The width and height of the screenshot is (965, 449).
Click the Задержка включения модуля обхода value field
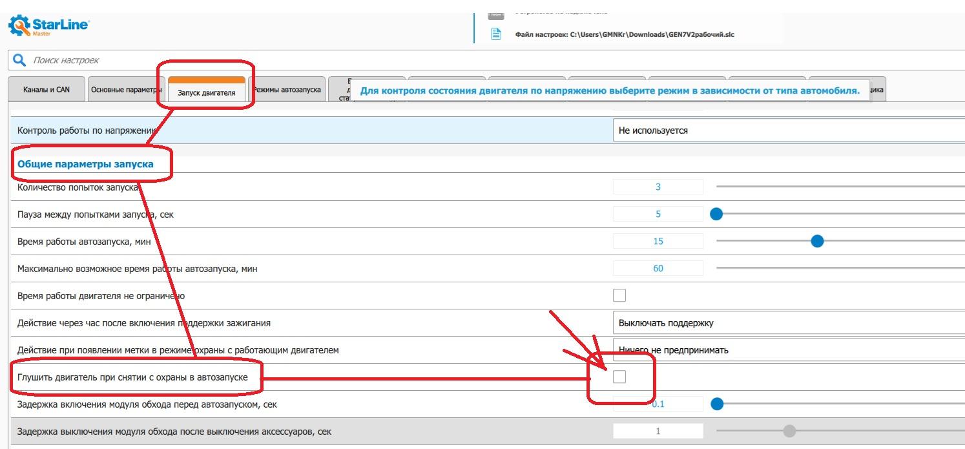coord(658,404)
